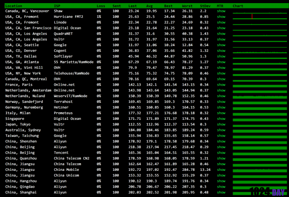
Task: Select the text Netherlands, Amsterdam
Action: (28, 91)
